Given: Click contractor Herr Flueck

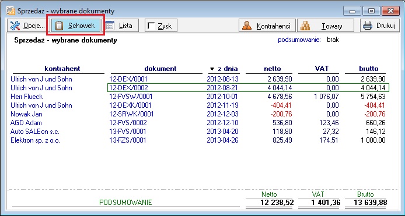Looking at the screenshot, I should pyautogui.click(x=27, y=97).
